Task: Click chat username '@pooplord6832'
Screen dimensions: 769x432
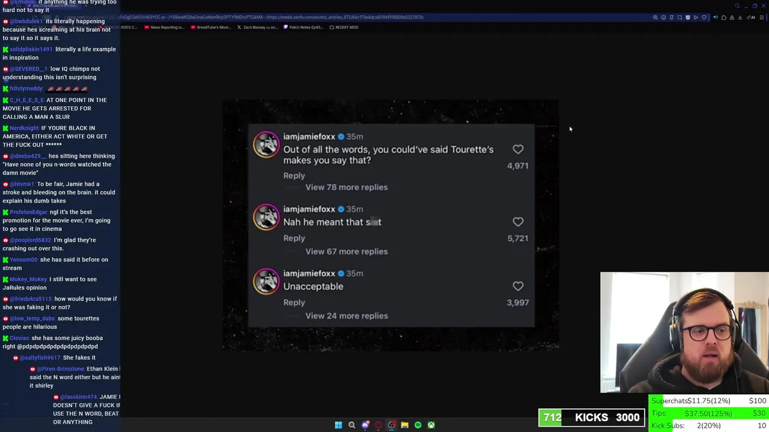Action: [31, 240]
